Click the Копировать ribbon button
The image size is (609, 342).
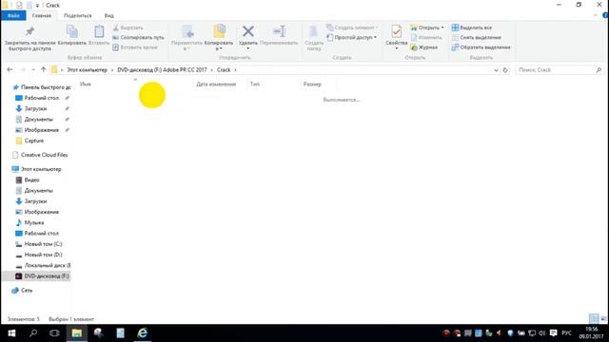point(72,36)
